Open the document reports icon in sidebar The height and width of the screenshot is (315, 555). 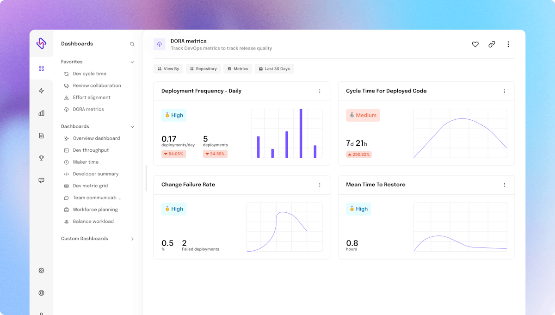[41, 135]
